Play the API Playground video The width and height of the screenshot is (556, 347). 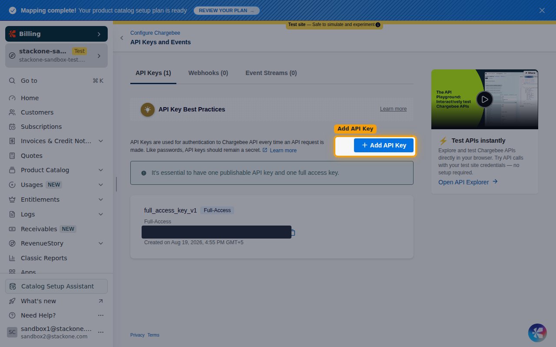pyautogui.click(x=485, y=99)
